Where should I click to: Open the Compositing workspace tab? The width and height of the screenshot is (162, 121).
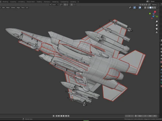64,2
